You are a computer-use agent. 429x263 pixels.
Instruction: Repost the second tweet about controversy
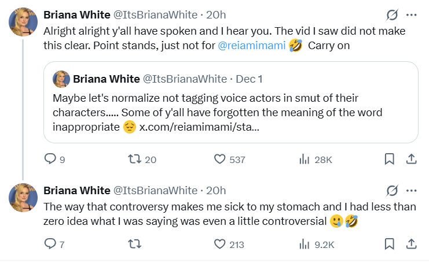(x=134, y=245)
